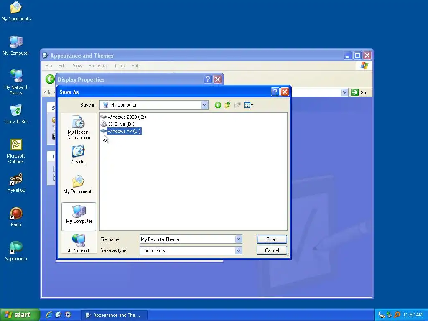Expand the File name dropdown arrow
The image size is (428, 321).
[x=238, y=239]
